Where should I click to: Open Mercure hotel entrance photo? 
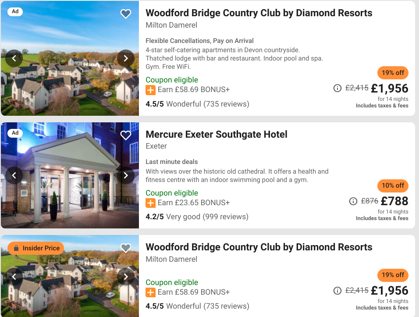tap(70, 175)
